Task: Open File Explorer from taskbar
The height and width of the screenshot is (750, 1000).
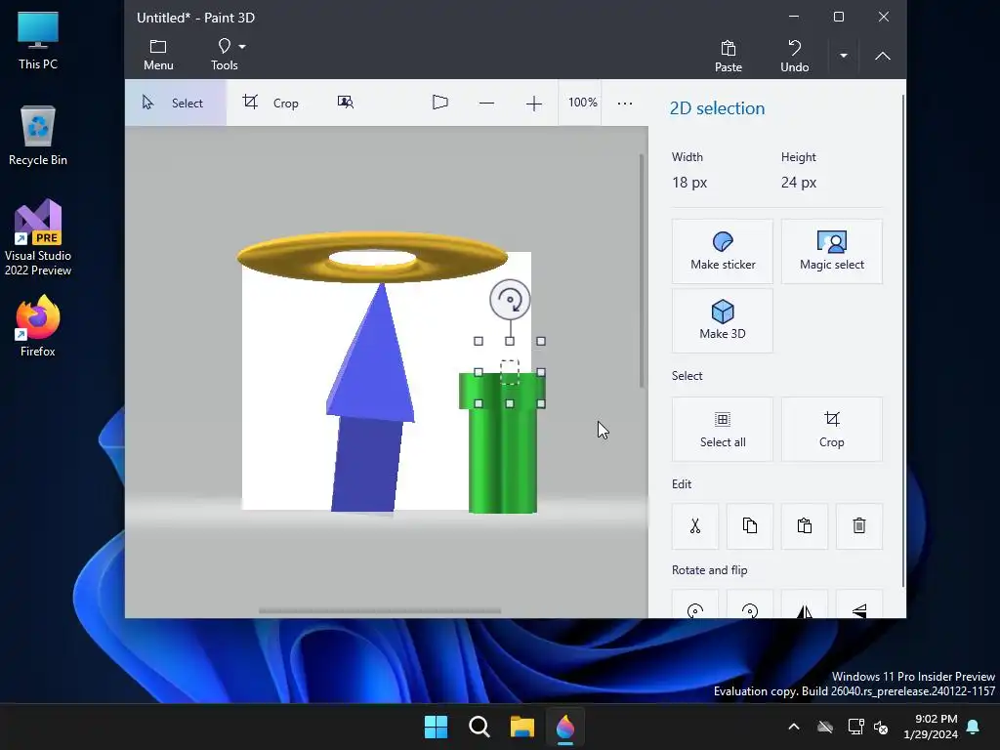Action: (521, 727)
